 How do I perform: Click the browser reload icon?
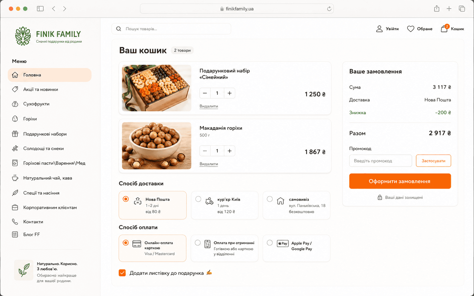pyautogui.click(x=329, y=9)
